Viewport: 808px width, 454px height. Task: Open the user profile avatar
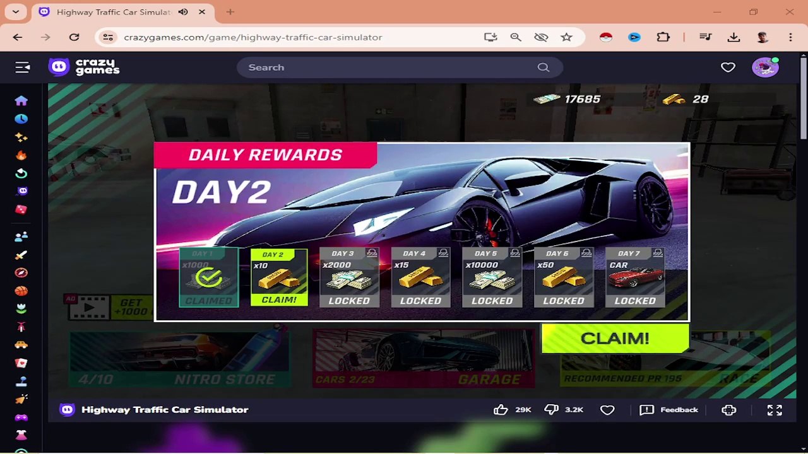pos(765,67)
